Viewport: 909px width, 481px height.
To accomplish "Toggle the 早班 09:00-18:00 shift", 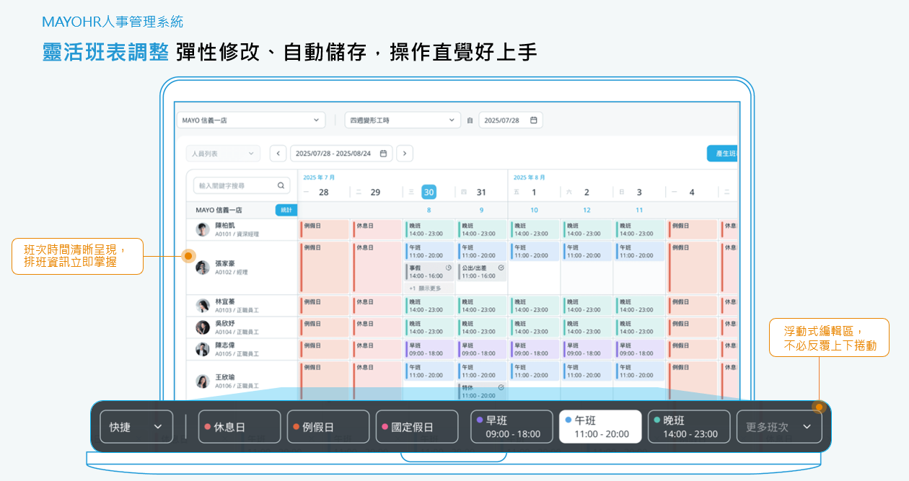I will 511,426.
